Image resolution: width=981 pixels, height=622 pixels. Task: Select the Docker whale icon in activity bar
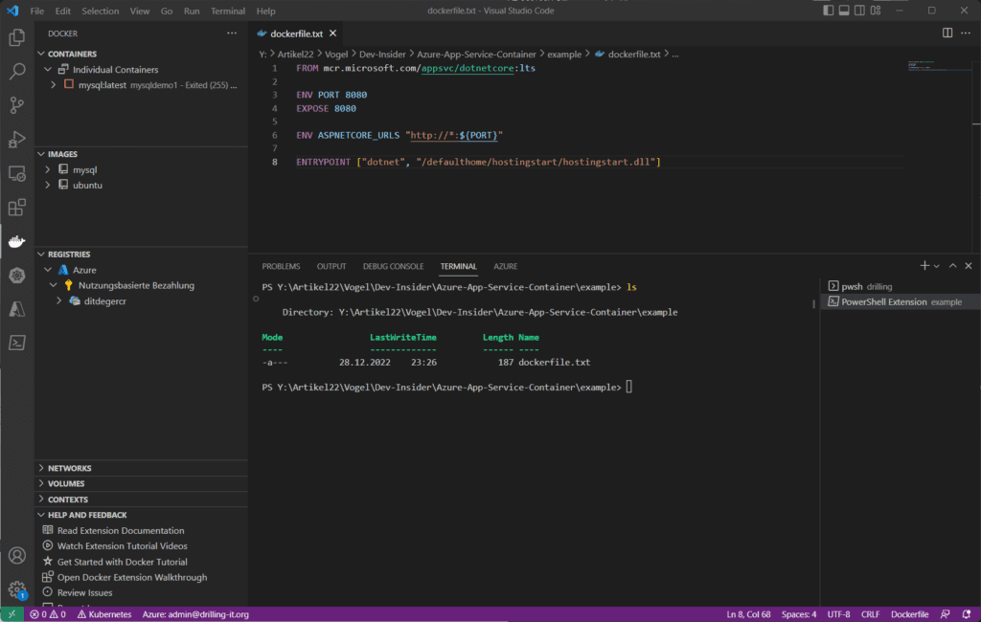pos(17,241)
